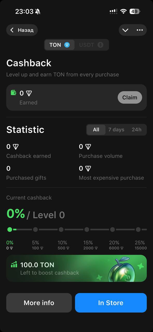Tap the 10% level marker on progress bar
The image size is (153, 332).
pyautogui.click(x=61, y=230)
